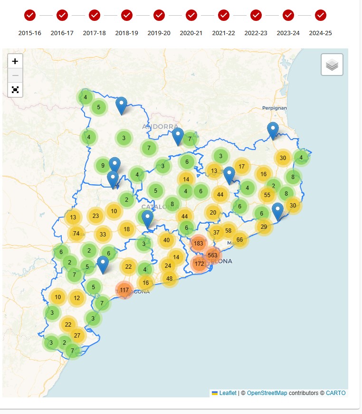Image resolution: width=362 pixels, height=414 pixels.
Task: Toggle the 2019-20 season checkmark
Action: tap(159, 15)
